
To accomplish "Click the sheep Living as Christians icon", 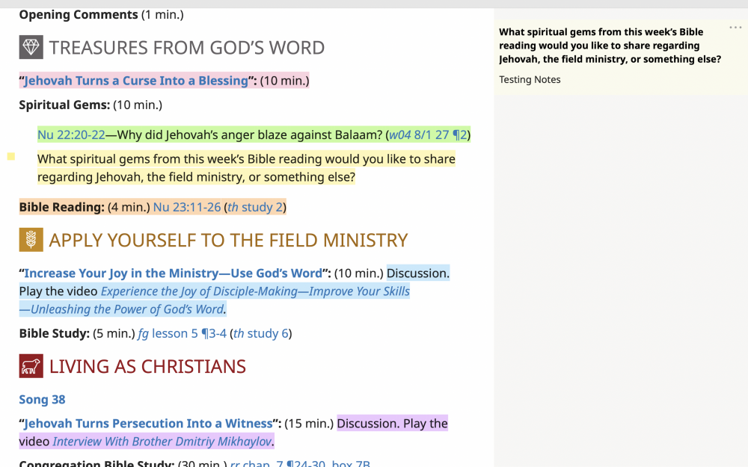I will pos(31,366).
